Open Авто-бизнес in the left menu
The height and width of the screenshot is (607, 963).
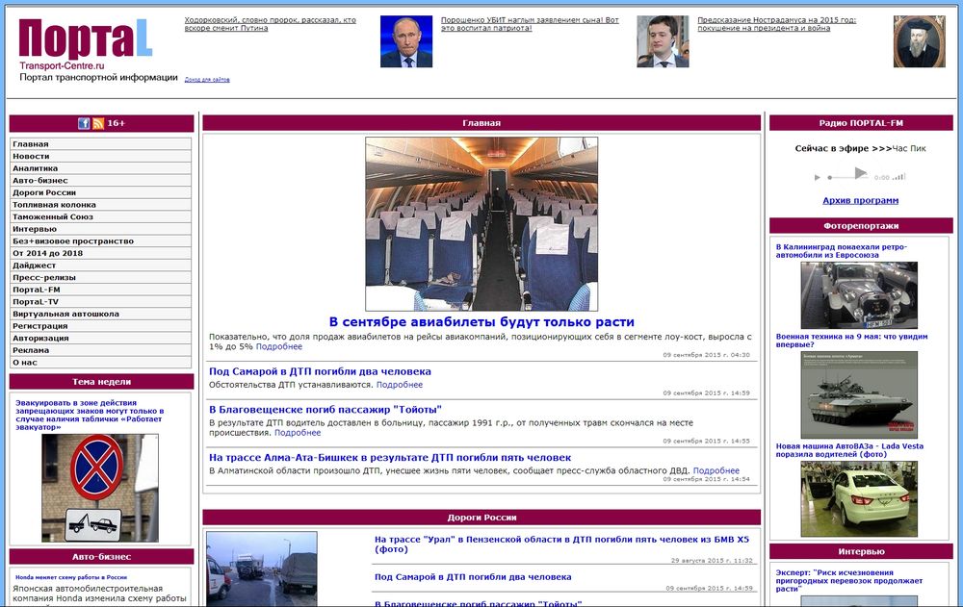tap(101, 181)
